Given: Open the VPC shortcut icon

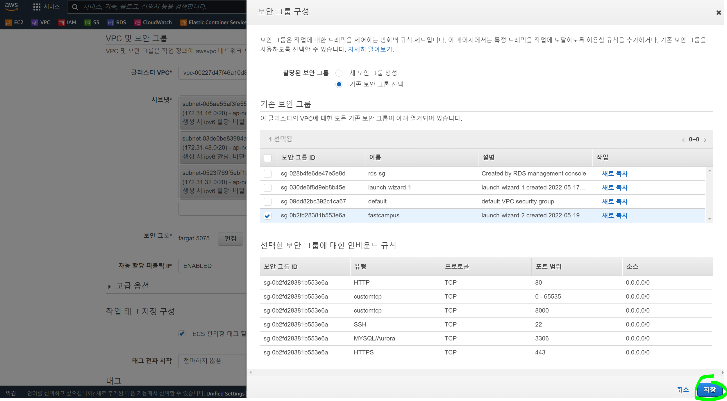Looking at the screenshot, I should (x=35, y=23).
